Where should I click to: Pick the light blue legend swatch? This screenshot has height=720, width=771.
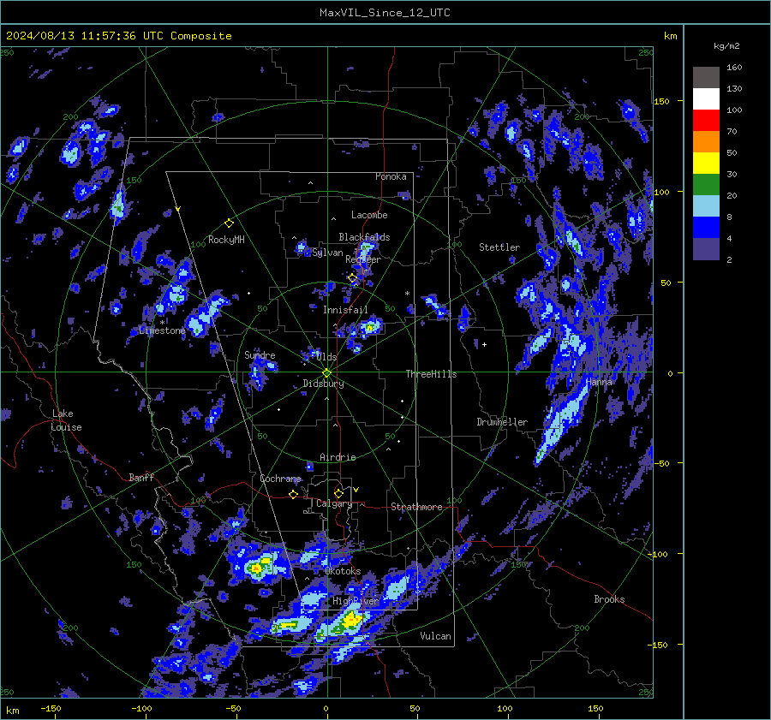tap(706, 206)
